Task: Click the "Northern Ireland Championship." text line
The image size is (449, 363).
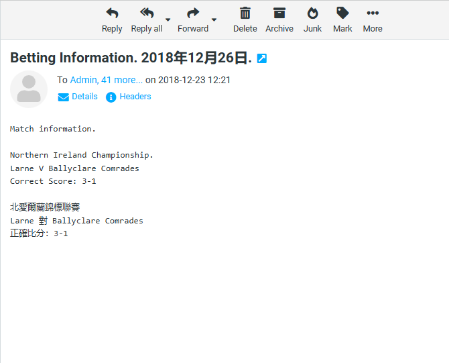Action: 81,155
